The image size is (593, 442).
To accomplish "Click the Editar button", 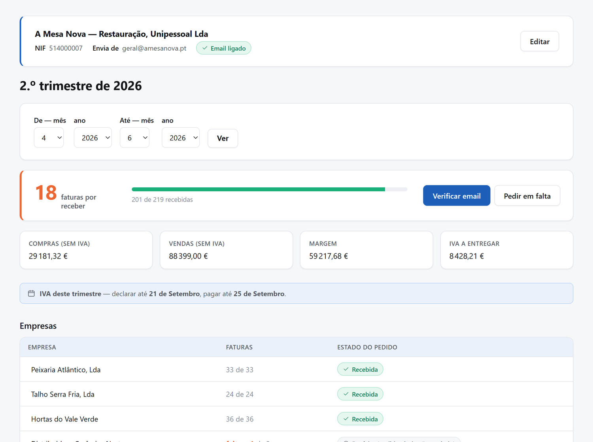I will click(540, 42).
